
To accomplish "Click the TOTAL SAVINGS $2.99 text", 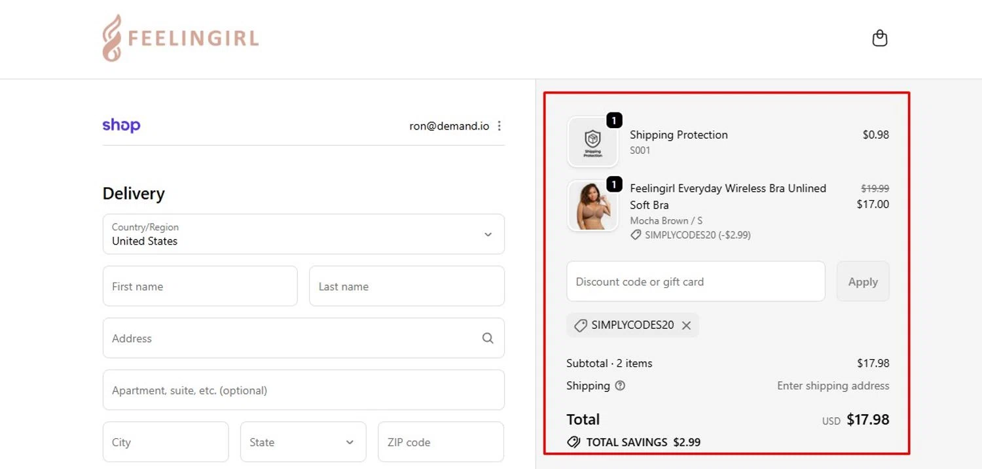I will pos(643,442).
